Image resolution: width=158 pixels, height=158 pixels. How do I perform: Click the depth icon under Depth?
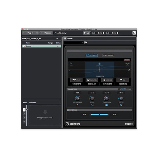point(121,105)
